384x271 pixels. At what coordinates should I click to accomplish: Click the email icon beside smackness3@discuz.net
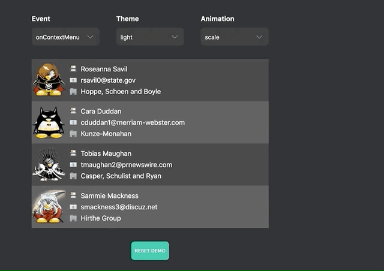73,207
